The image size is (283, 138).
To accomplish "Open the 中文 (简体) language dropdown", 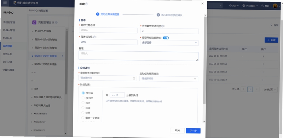I will pyautogui.click(x=250, y=6).
